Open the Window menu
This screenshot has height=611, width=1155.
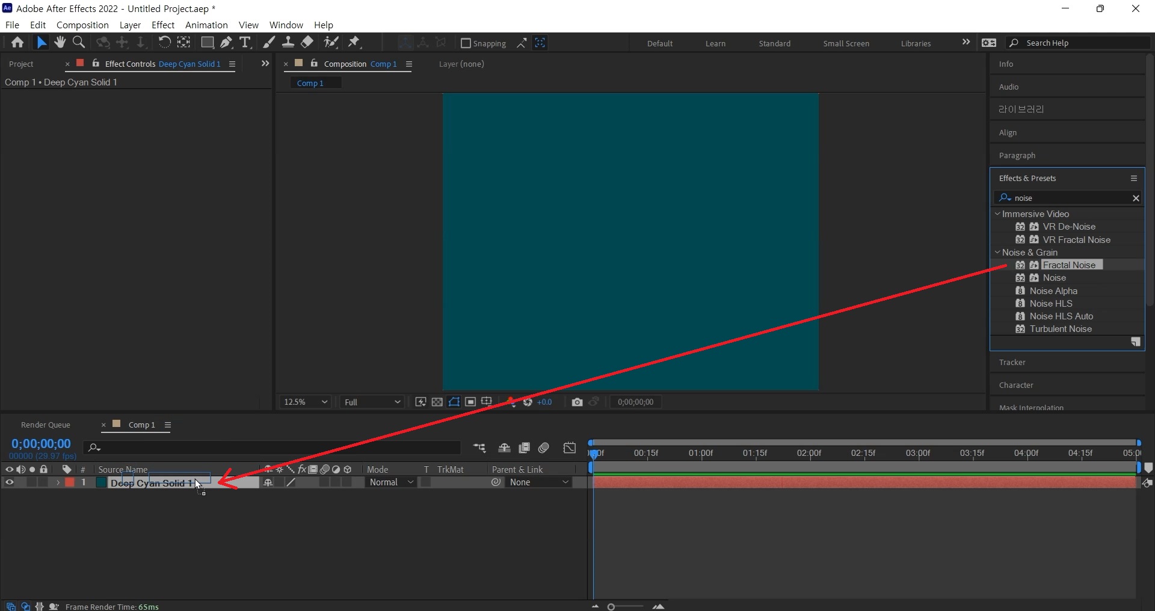tap(286, 25)
